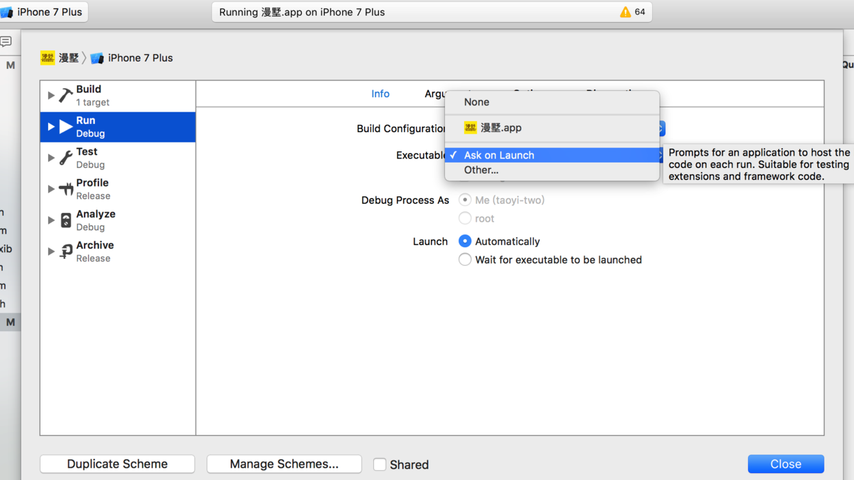Click the yellow app icon in breadcrumb
This screenshot has width=854, height=480.
point(48,58)
